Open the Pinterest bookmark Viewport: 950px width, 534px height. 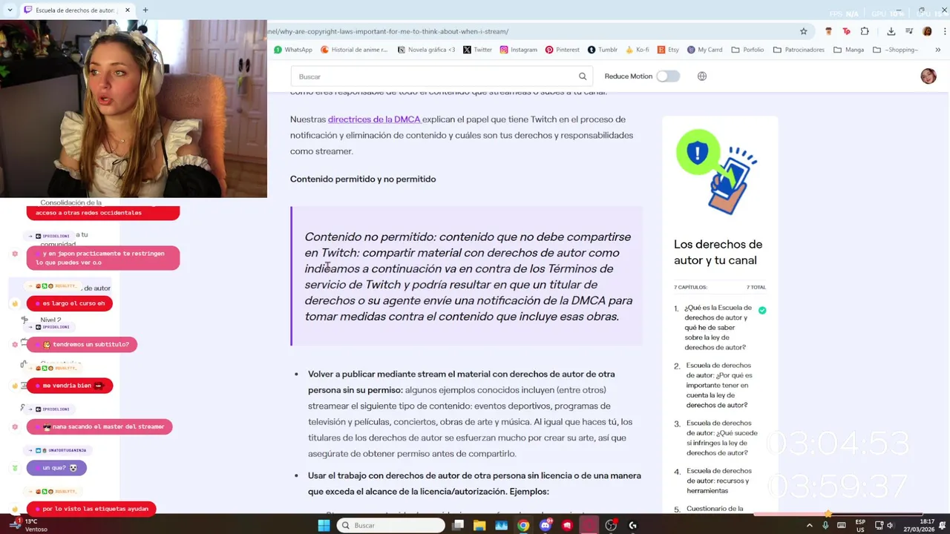(562, 50)
